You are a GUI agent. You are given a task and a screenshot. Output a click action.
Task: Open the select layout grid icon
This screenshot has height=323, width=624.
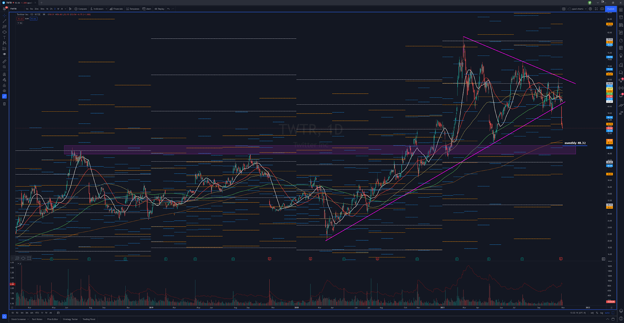[564, 9]
